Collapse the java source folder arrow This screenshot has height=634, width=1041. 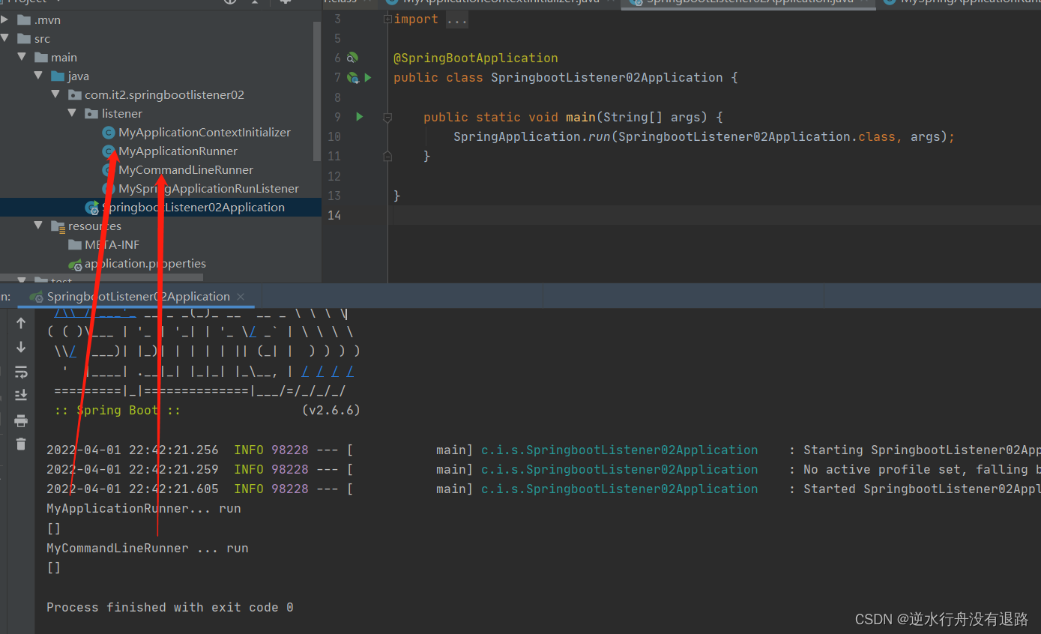(38, 76)
